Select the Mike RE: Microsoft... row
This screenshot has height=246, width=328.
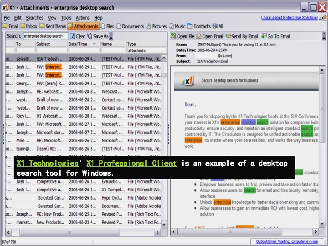coord(83,140)
